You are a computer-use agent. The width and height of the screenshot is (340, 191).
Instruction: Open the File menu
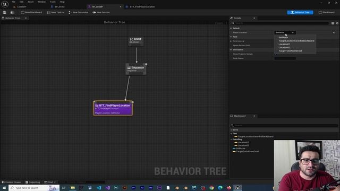(13, 2)
